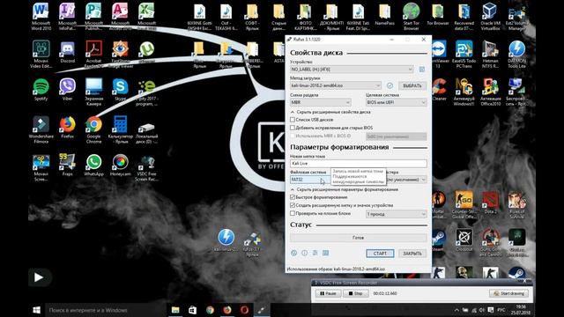564x317 pixels.
Task: Open uTorrent desktop shortcut
Action: tap(147, 52)
